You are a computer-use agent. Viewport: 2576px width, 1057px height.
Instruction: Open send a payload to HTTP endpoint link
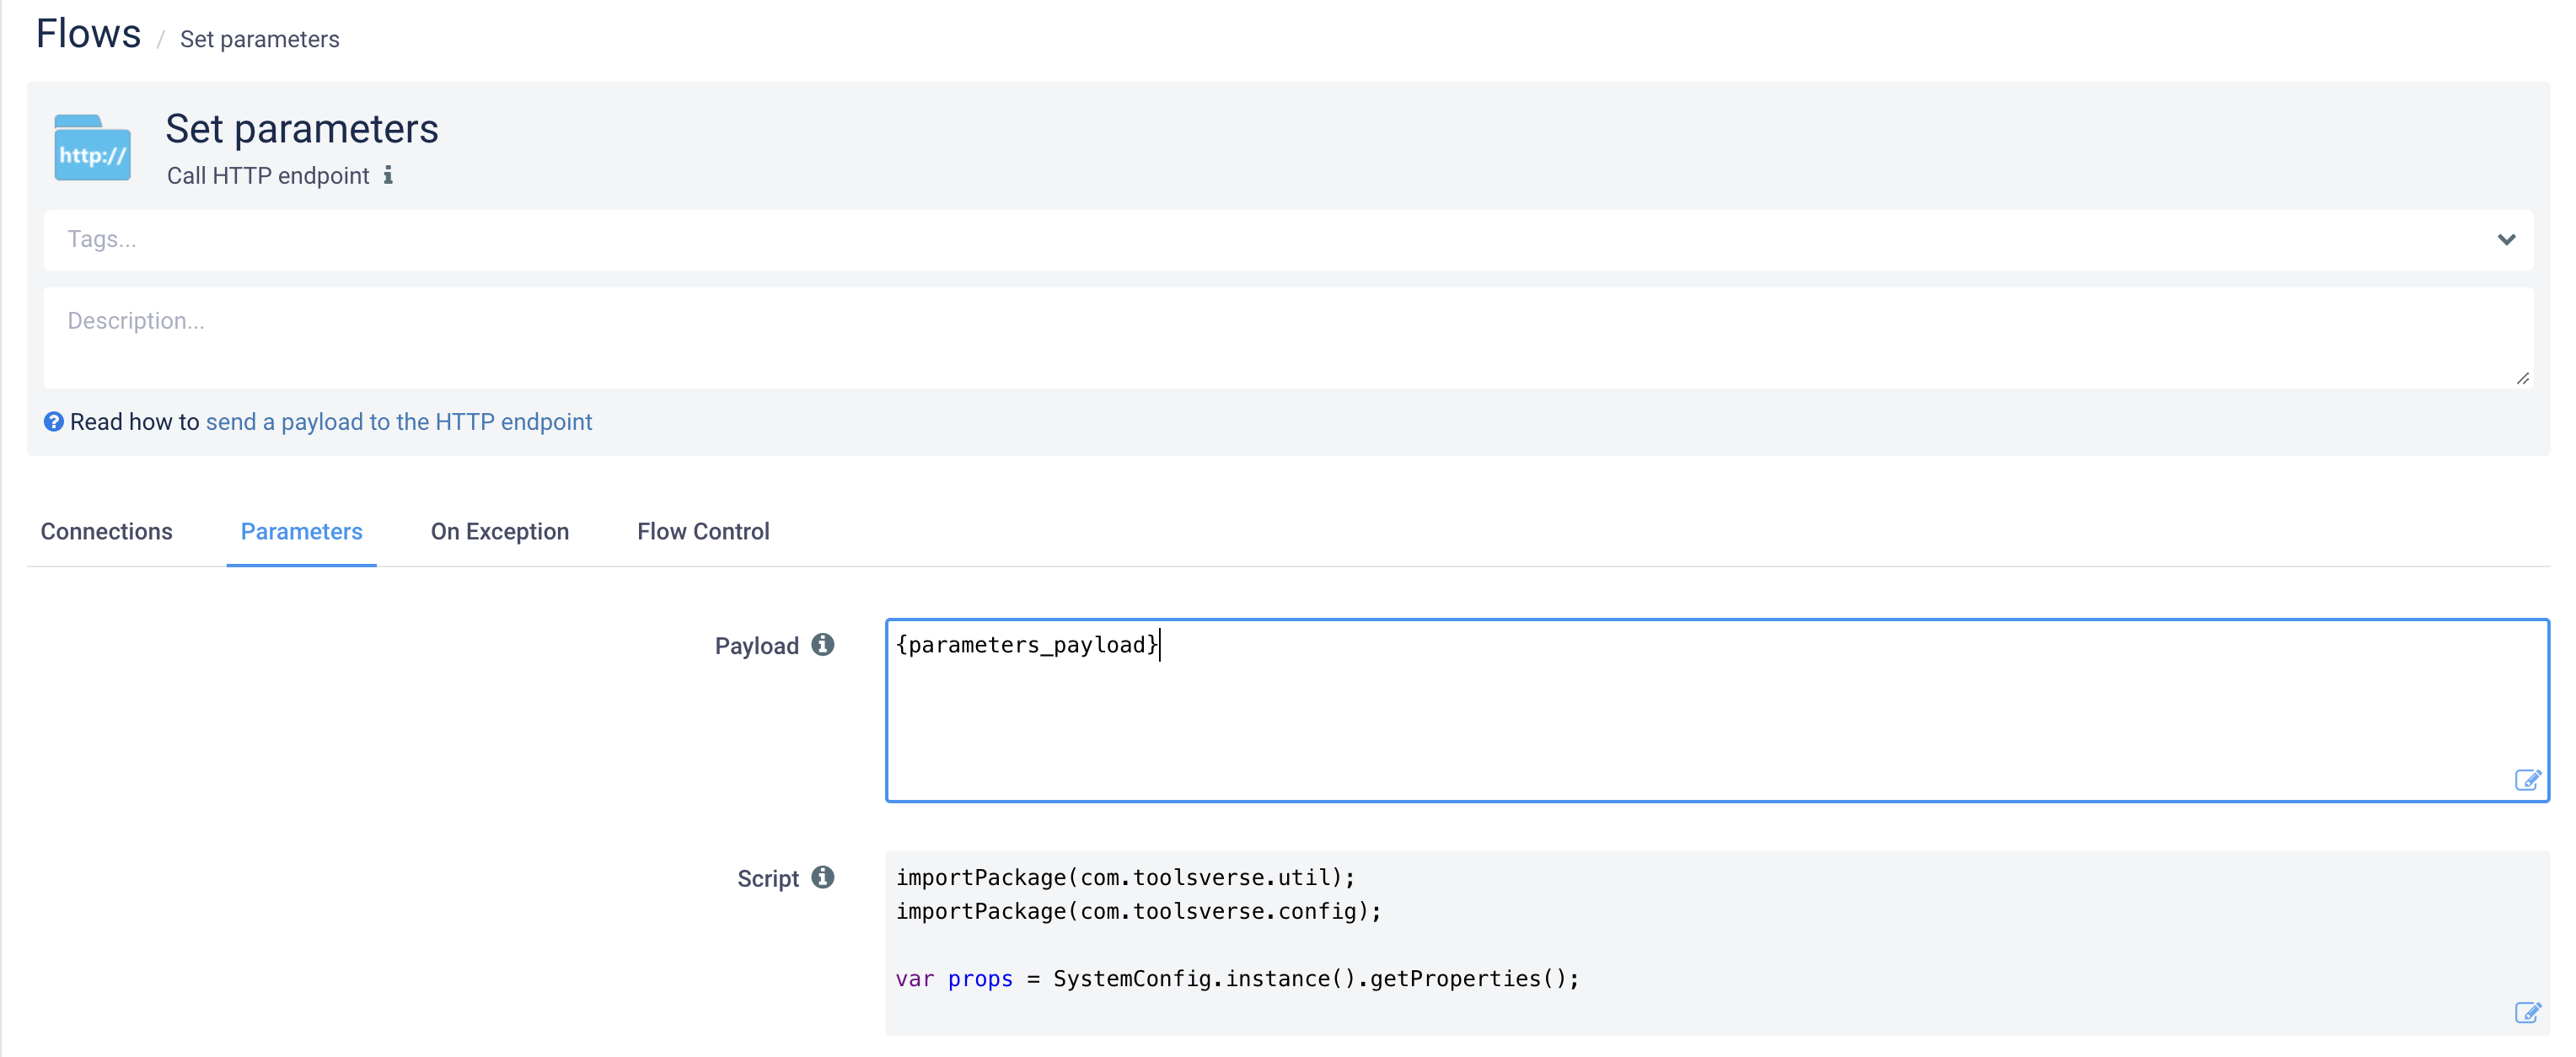[398, 422]
